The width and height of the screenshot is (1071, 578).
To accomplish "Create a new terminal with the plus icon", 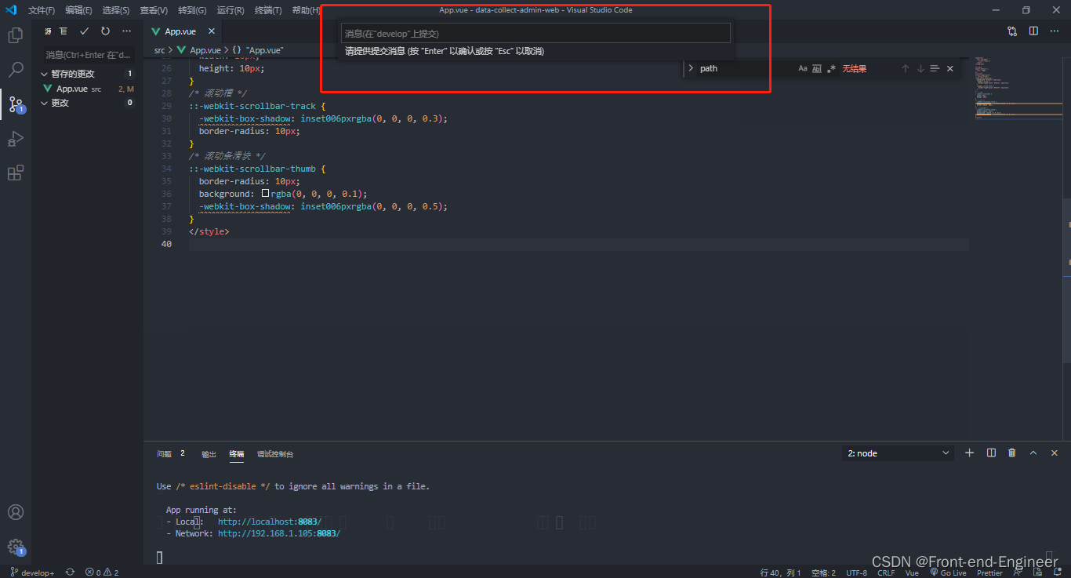I will coord(969,453).
